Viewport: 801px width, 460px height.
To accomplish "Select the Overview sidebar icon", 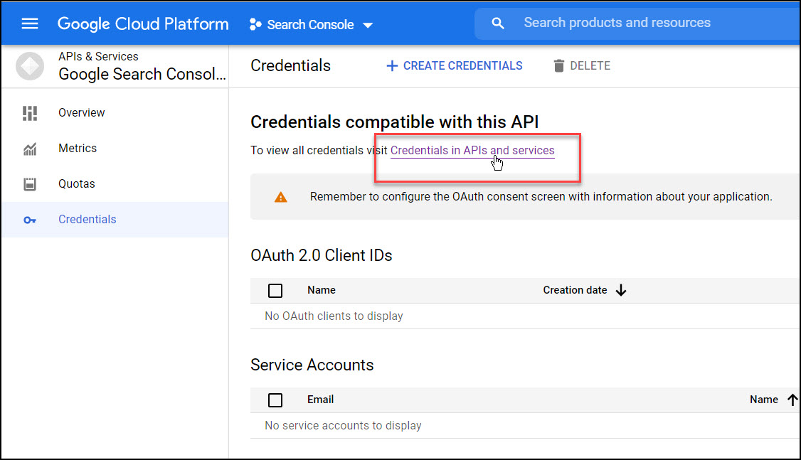I will (x=28, y=112).
